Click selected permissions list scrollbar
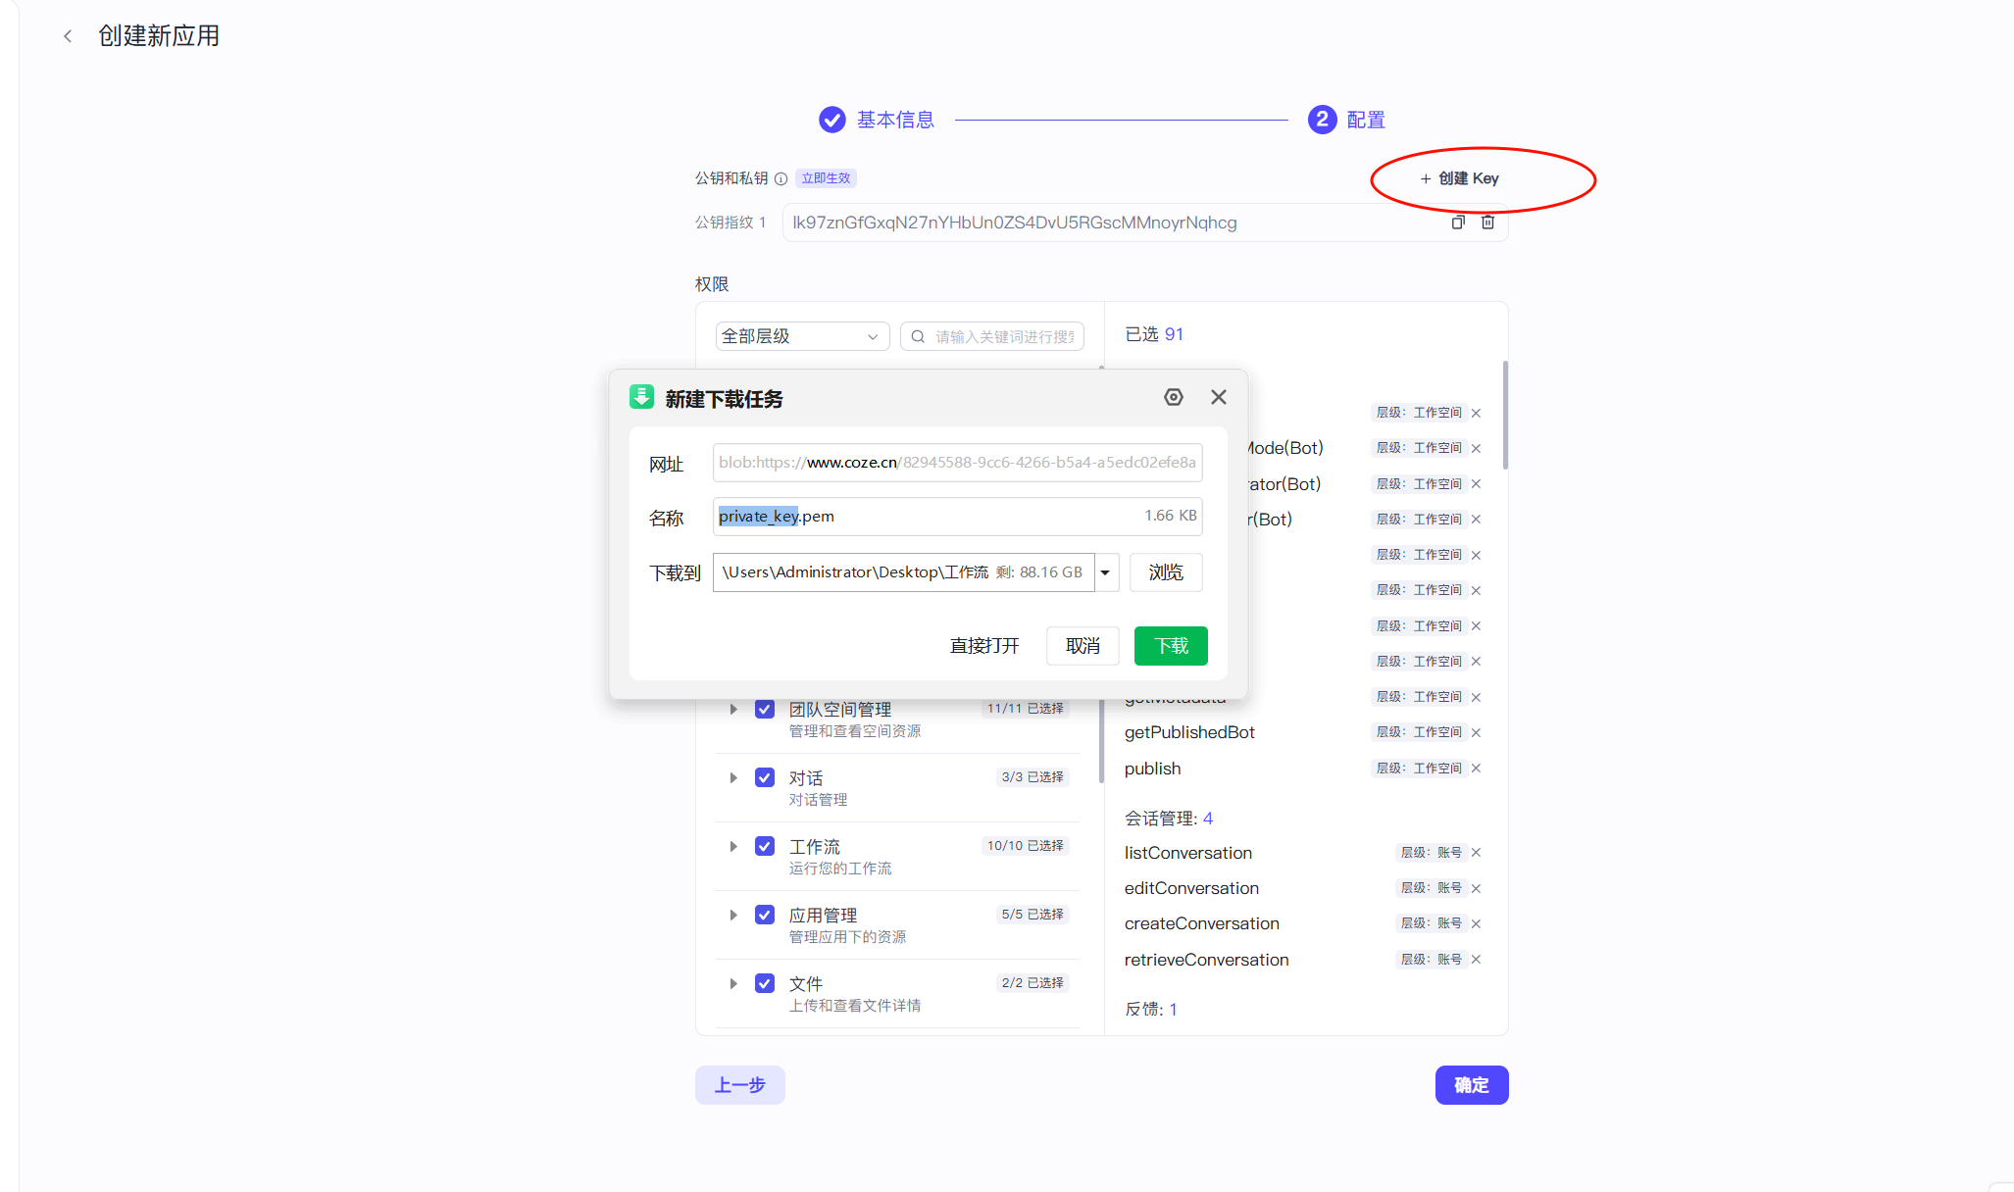Screen dimensions: 2014x1192 coord(1505,416)
